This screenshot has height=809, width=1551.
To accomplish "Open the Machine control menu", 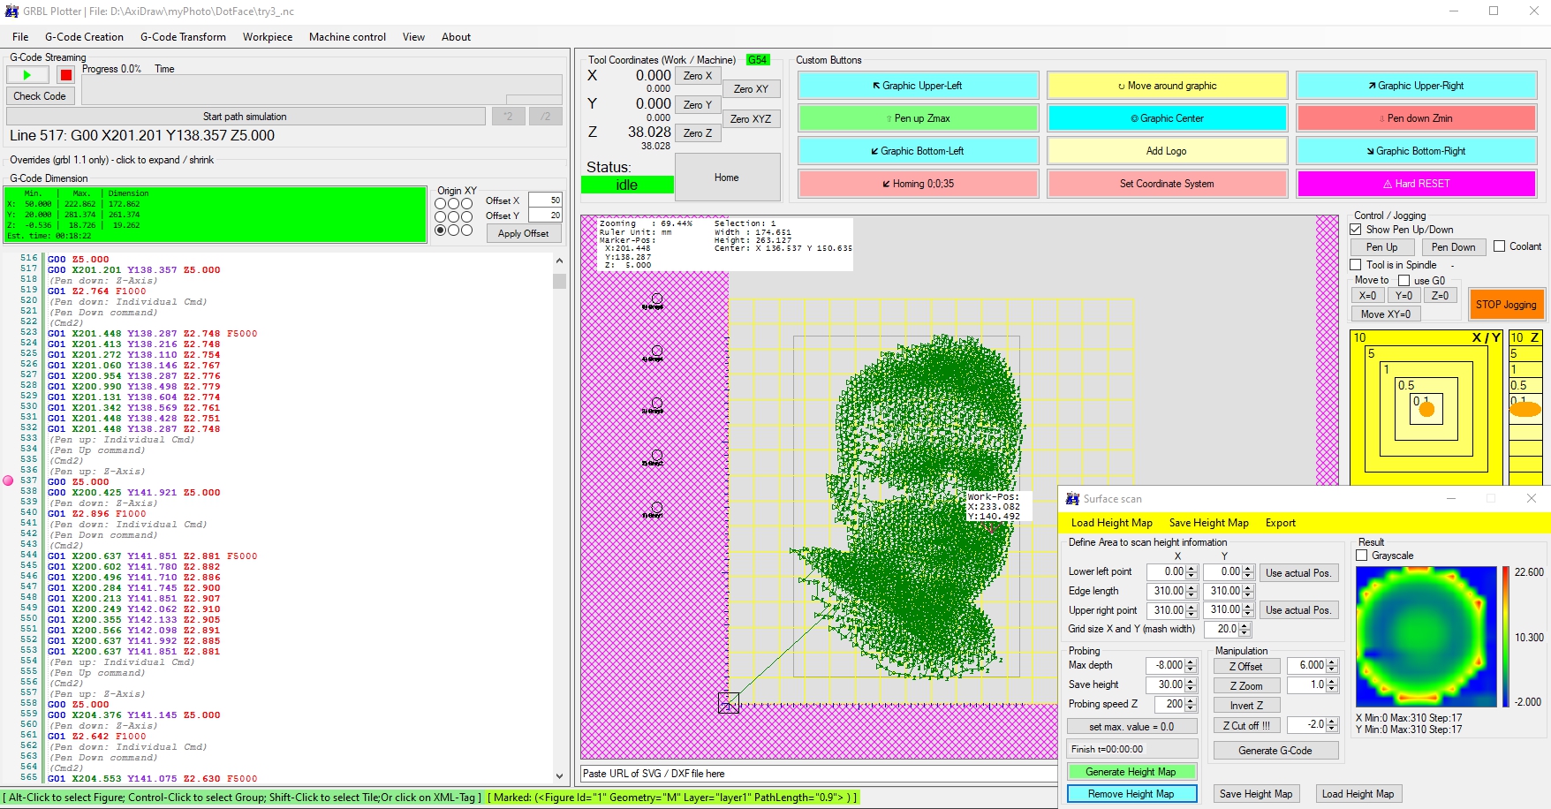I will tap(347, 37).
